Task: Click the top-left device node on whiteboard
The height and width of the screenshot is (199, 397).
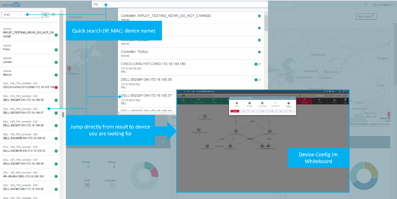Action: [x=205, y=116]
